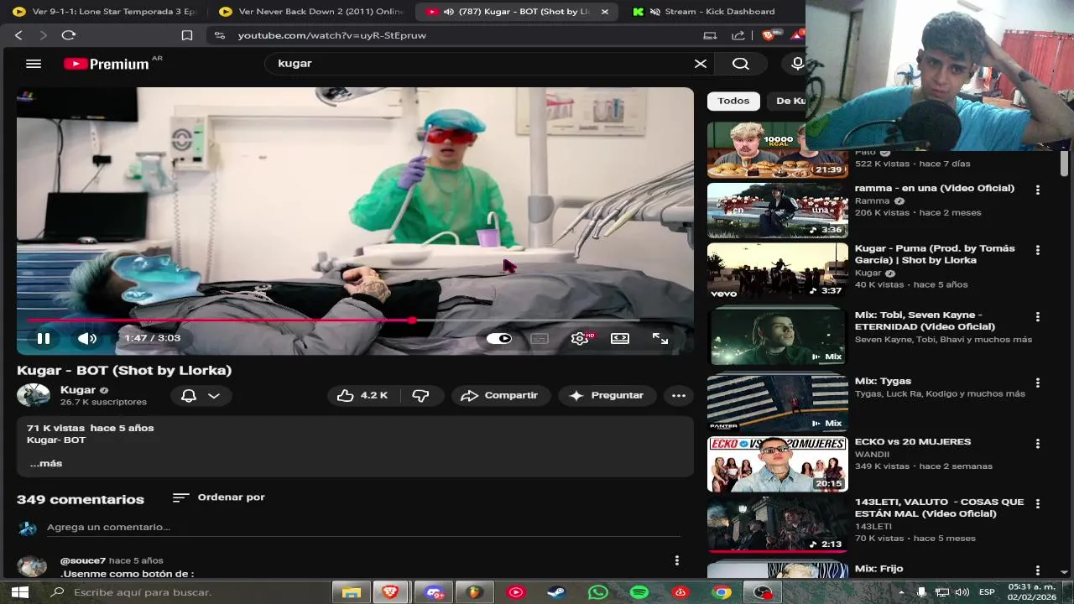Viewport: 1074px width, 604px height.
Task: Open Kugar channel name link
Action: point(78,390)
